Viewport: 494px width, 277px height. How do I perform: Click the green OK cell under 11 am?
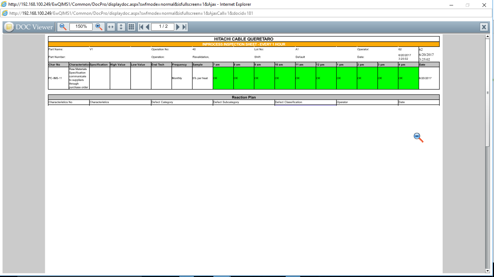306,78
